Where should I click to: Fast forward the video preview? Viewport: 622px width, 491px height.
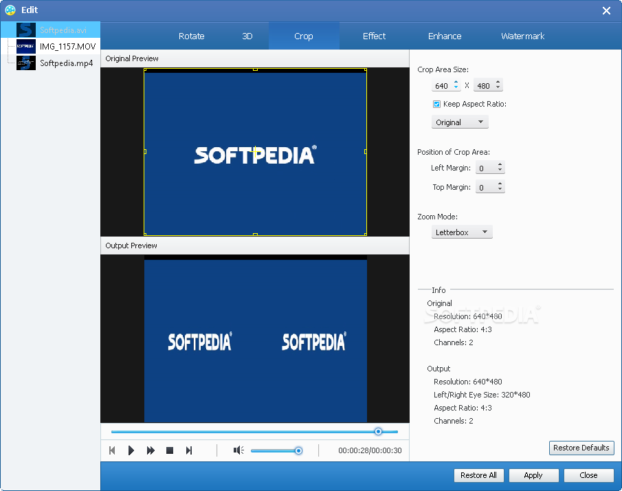pos(151,450)
